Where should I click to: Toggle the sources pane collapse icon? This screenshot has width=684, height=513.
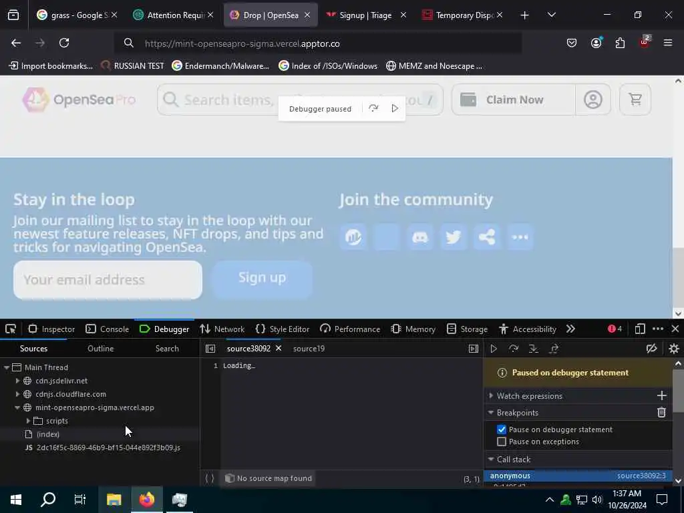click(x=210, y=349)
